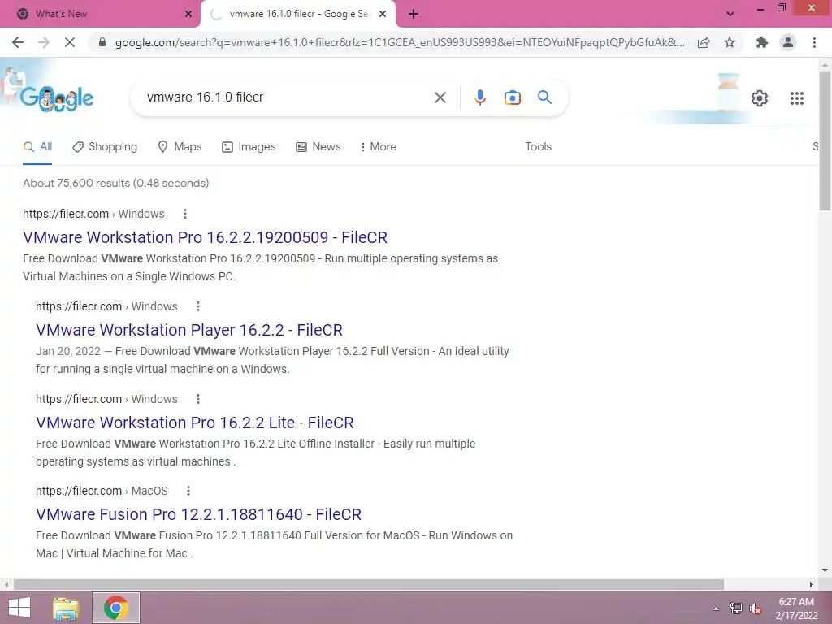View site security lock info

pos(102,42)
